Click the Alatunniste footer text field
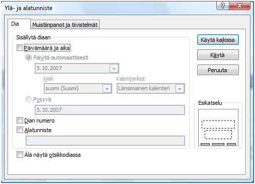Screen dimensions: 255x184 pos(105,141)
